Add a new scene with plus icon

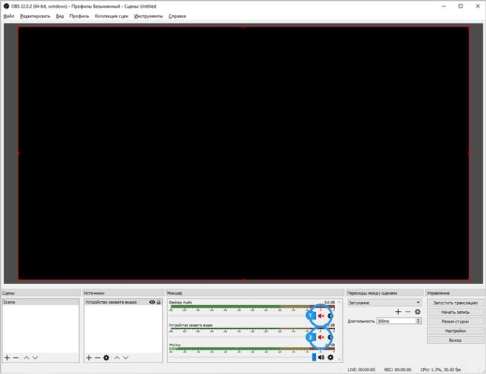(x=7, y=358)
